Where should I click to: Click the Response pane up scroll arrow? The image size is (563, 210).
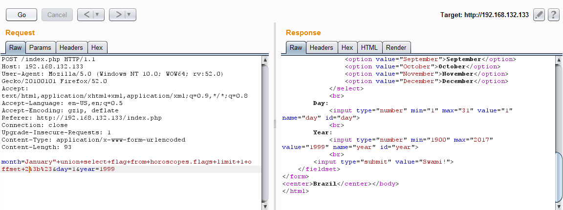[x=558, y=60]
